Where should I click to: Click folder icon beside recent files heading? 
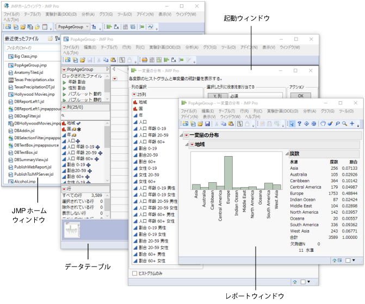tap(50, 39)
